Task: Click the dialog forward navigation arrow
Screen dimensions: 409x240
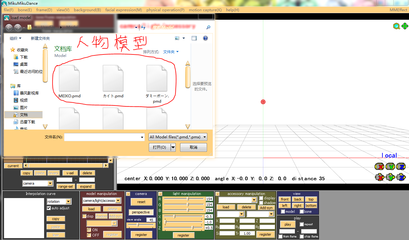Action: (18, 28)
